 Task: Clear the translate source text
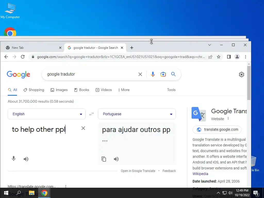[x=83, y=128]
